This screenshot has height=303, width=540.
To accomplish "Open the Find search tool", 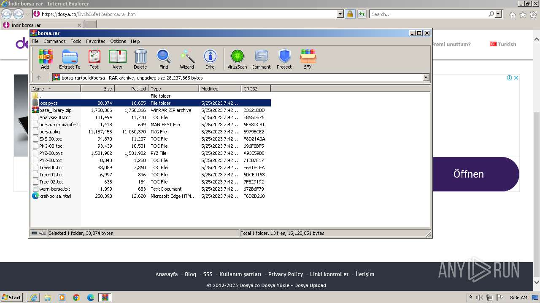I will (164, 59).
